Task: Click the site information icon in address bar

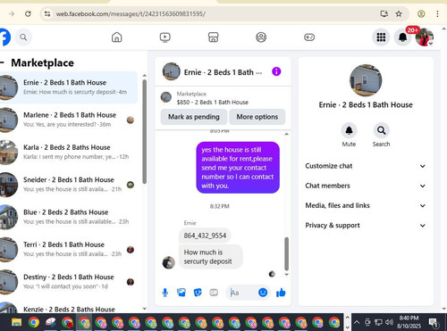Action: point(47,13)
